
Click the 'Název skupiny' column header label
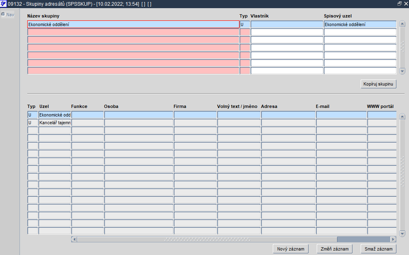(x=44, y=16)
